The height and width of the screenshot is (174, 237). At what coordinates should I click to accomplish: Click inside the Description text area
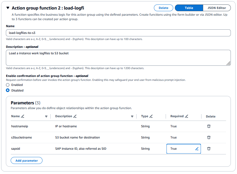[x=118, y=56]
